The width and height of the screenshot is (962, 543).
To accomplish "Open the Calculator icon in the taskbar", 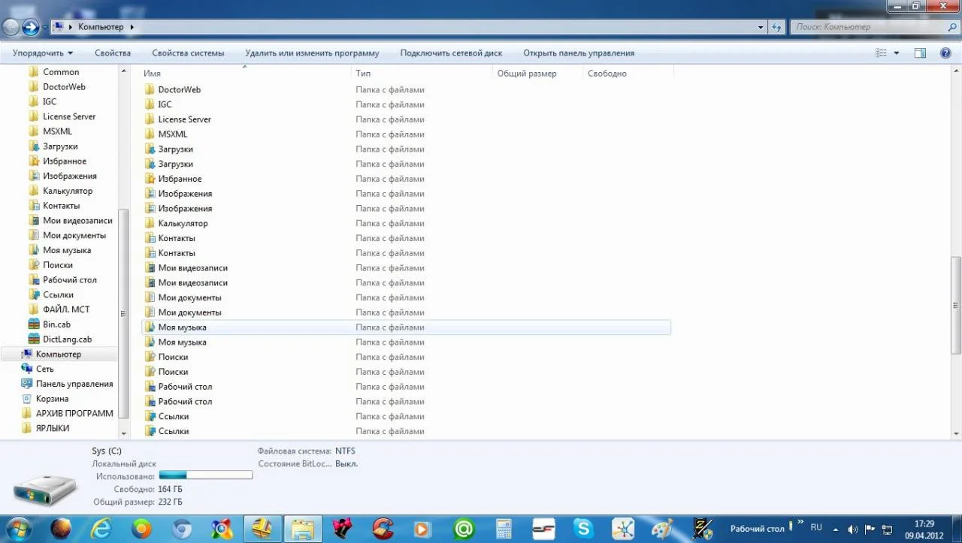I will 504,529.
